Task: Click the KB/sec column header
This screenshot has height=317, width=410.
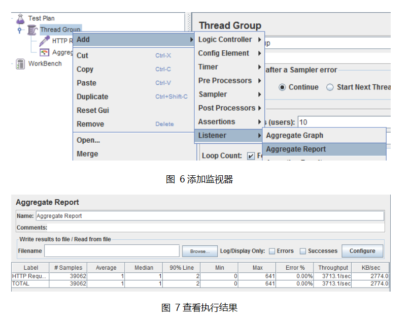Action: (x=370, y=268)
